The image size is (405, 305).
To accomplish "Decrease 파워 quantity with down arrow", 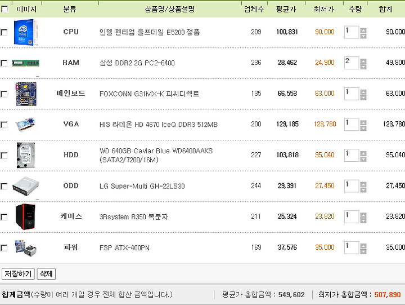I will 363,251.
